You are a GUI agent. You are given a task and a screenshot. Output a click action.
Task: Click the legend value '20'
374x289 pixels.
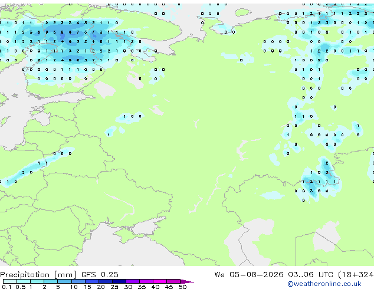click(101, 287)
